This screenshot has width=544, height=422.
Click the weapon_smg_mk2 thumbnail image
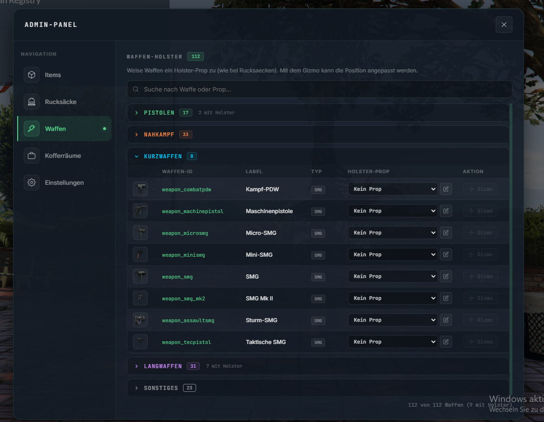pos(140,298)
